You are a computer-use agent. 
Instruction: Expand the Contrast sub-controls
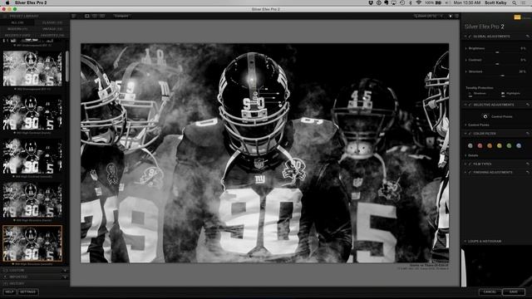[x=465, y=60]
